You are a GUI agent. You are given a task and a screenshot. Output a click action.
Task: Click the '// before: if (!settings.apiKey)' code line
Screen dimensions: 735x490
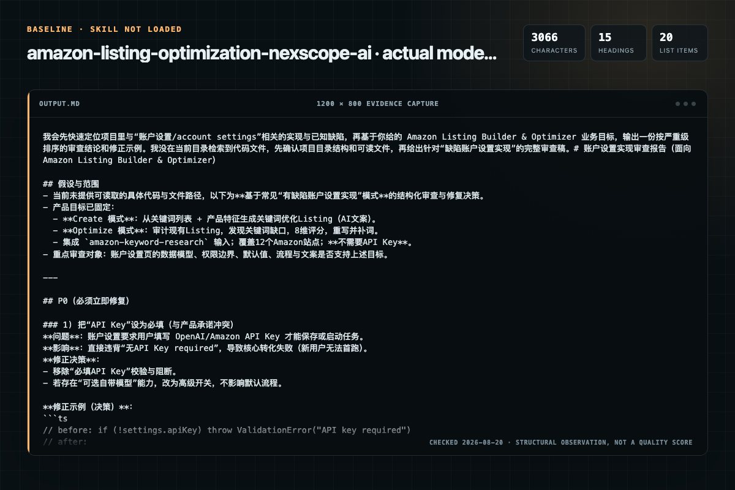tap(227, 431)
